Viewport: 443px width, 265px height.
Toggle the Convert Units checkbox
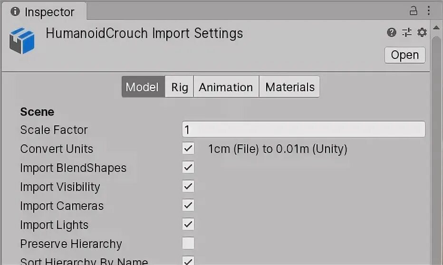[x=188, y=149]
